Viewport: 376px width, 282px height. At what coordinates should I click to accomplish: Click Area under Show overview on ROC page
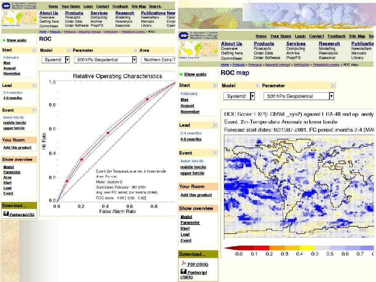click(x=7, y=177)
